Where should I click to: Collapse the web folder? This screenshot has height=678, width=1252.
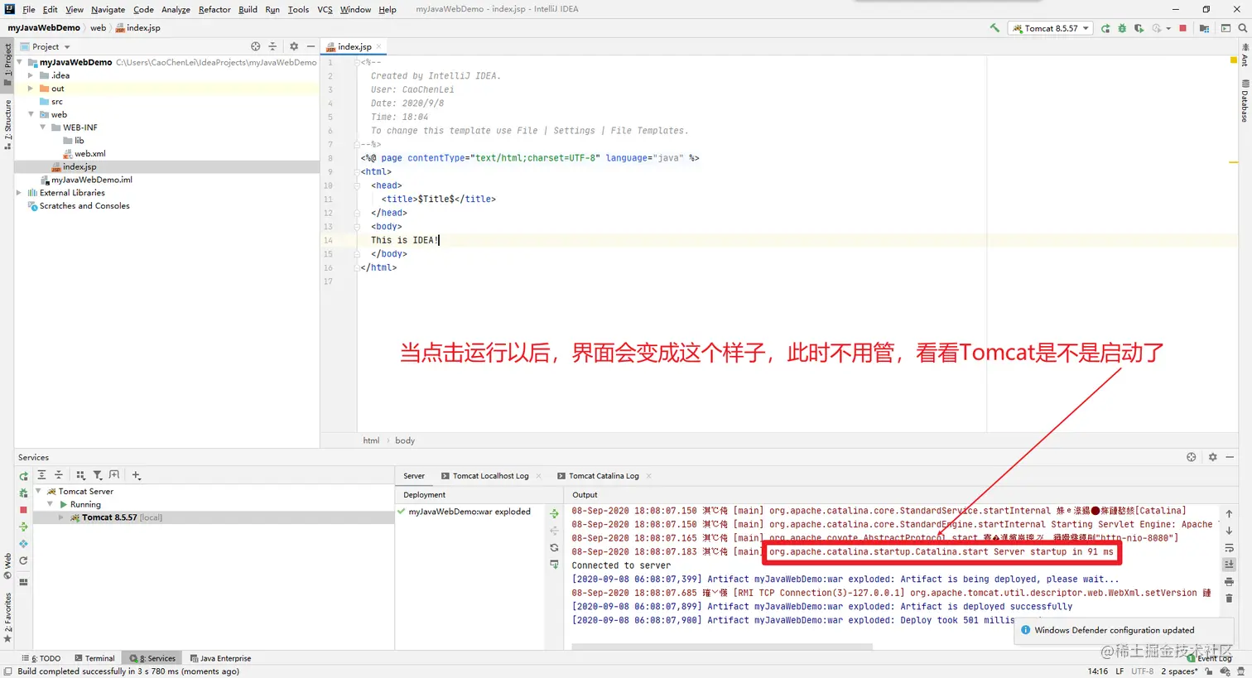click(31, 114)
